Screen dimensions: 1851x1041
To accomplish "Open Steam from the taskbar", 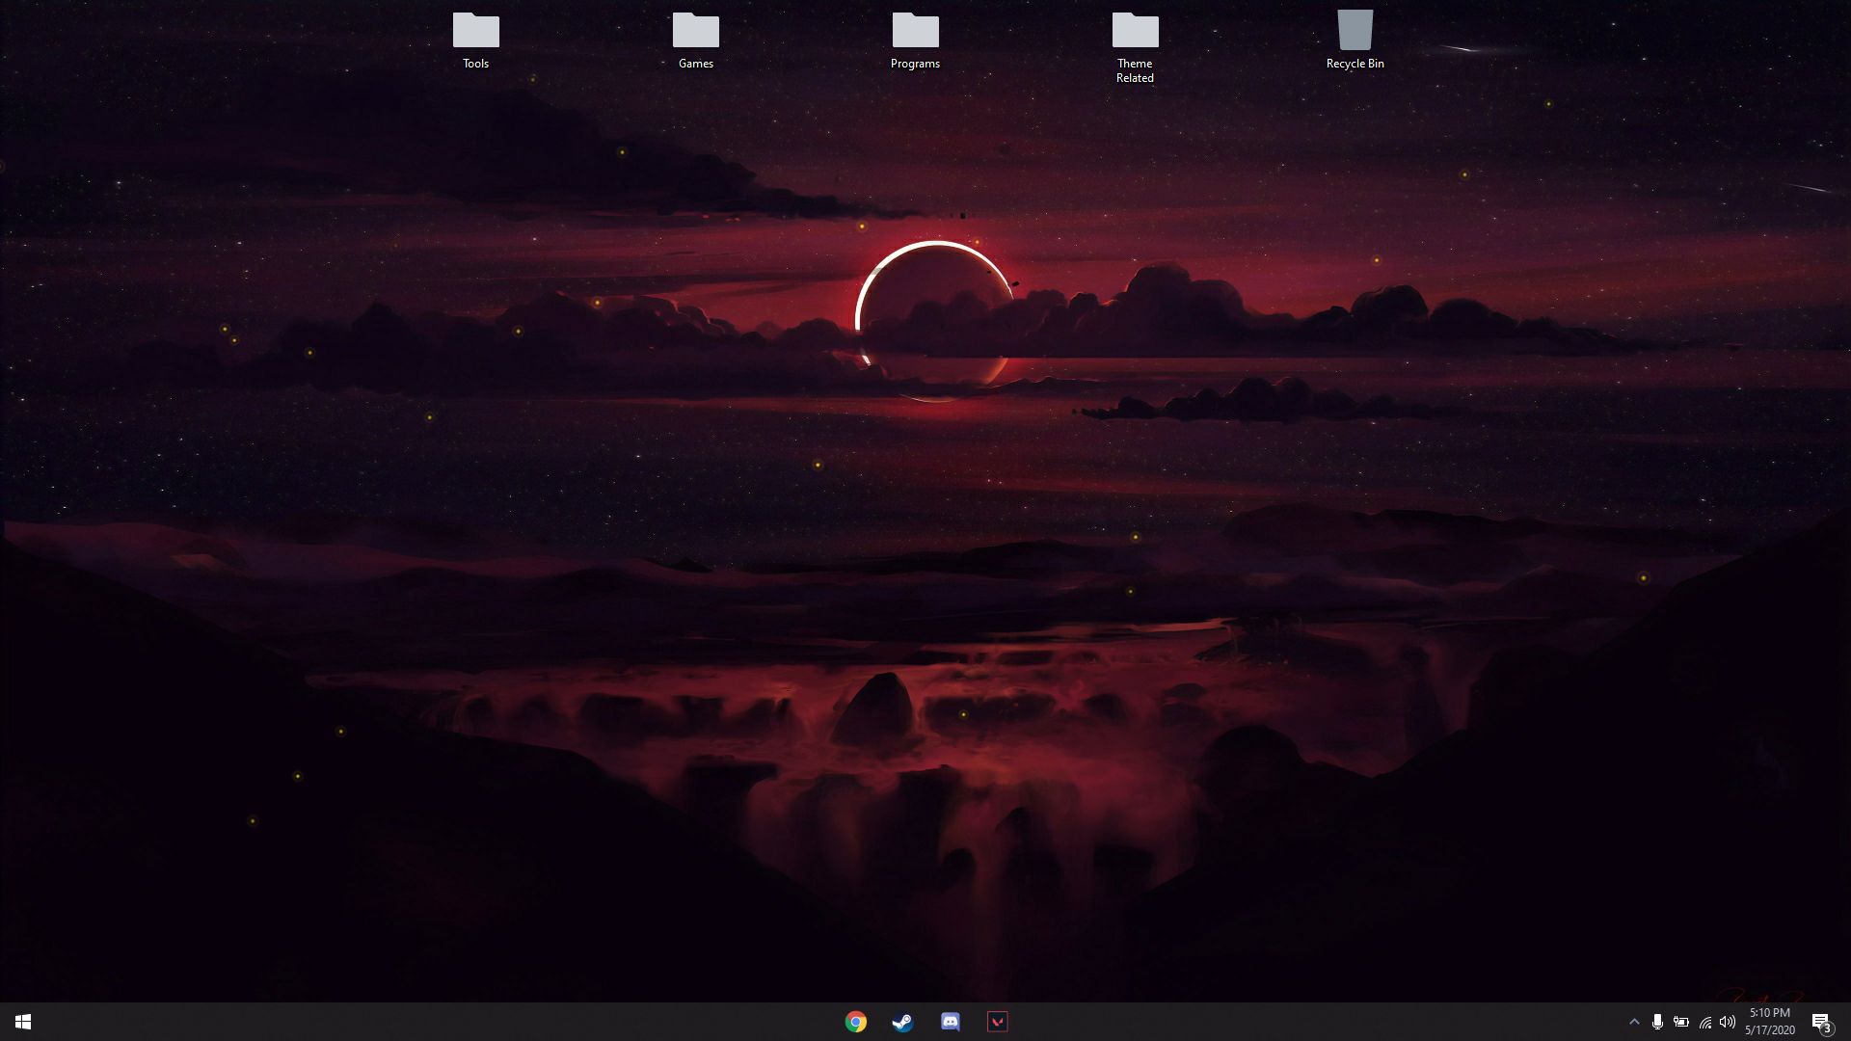I will pyautogui.click(x=902, y=1022).
